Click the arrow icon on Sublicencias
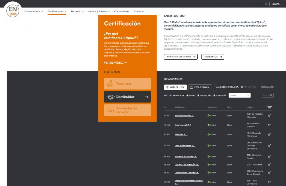This screenshot has width=286, height=186. coord(221,57)
